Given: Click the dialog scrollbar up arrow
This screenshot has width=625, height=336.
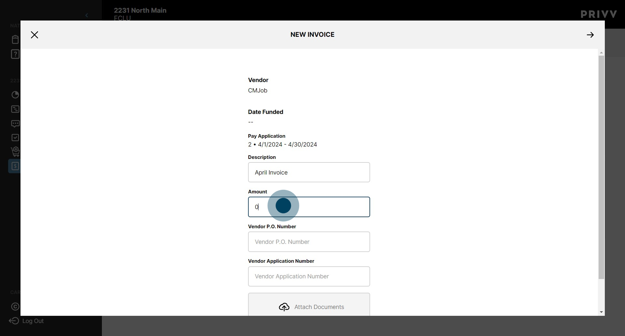Looking at the screenshot, I should 601,53.
